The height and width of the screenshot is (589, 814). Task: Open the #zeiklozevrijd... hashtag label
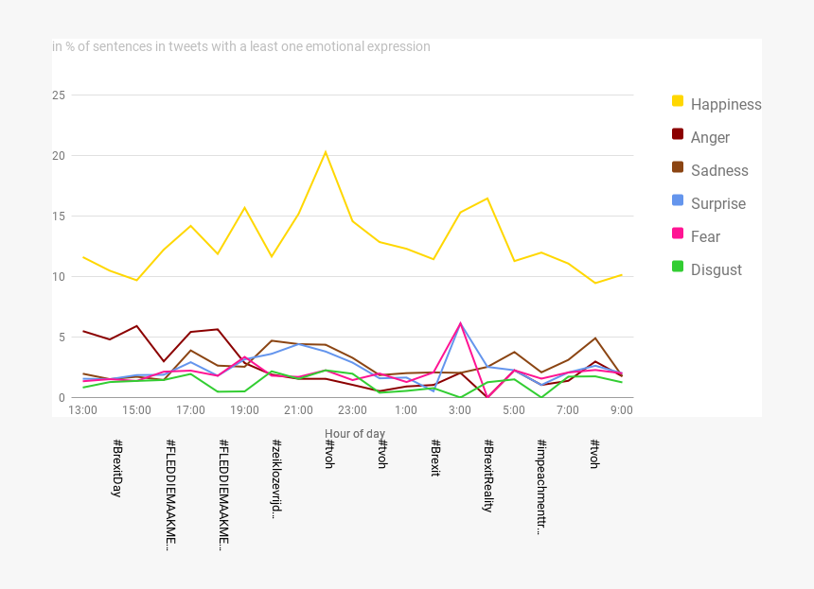point(276,478)
